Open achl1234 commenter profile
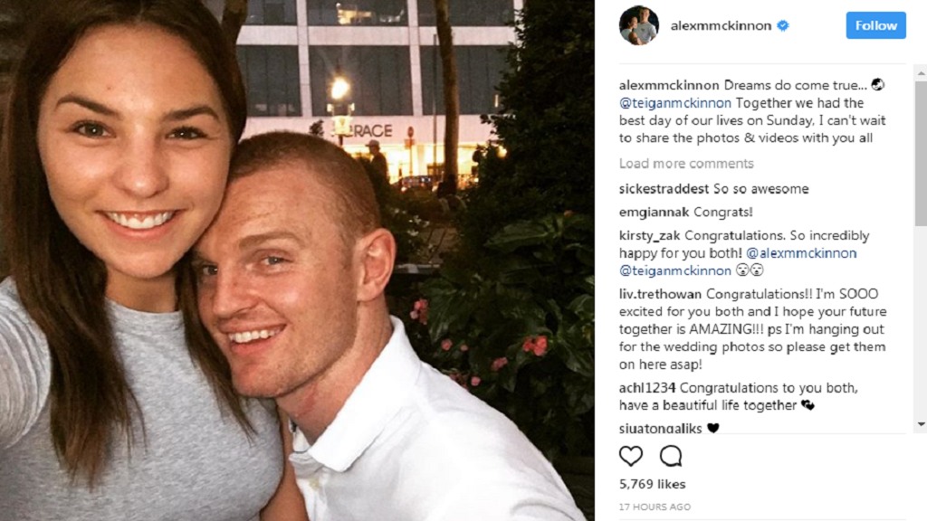The width and height of the screenshot is (927, 521). 646,388
